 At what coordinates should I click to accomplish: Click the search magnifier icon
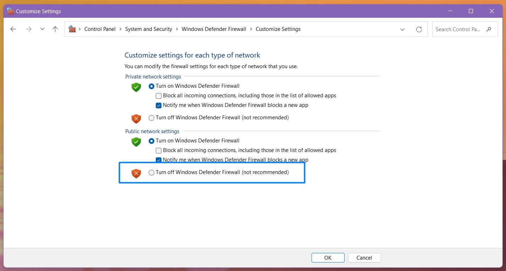pyautogui.click(x=489, y=29)
